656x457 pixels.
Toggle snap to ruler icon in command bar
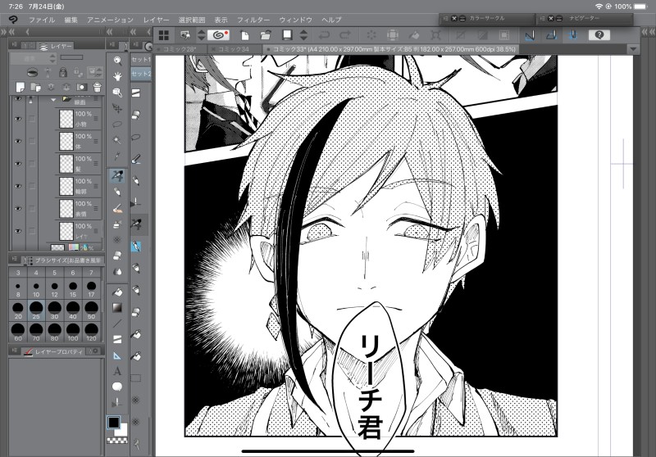point(530,35)
